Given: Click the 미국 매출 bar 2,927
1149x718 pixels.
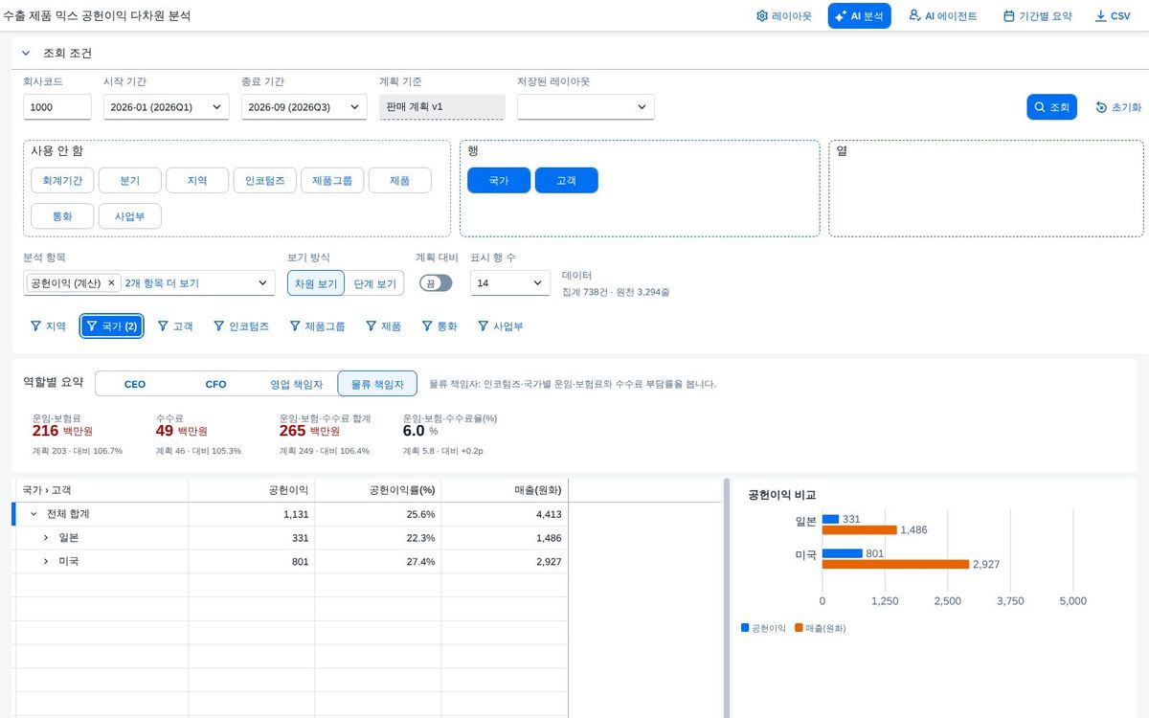Looking at the screenshot, I should coord(896,564).
